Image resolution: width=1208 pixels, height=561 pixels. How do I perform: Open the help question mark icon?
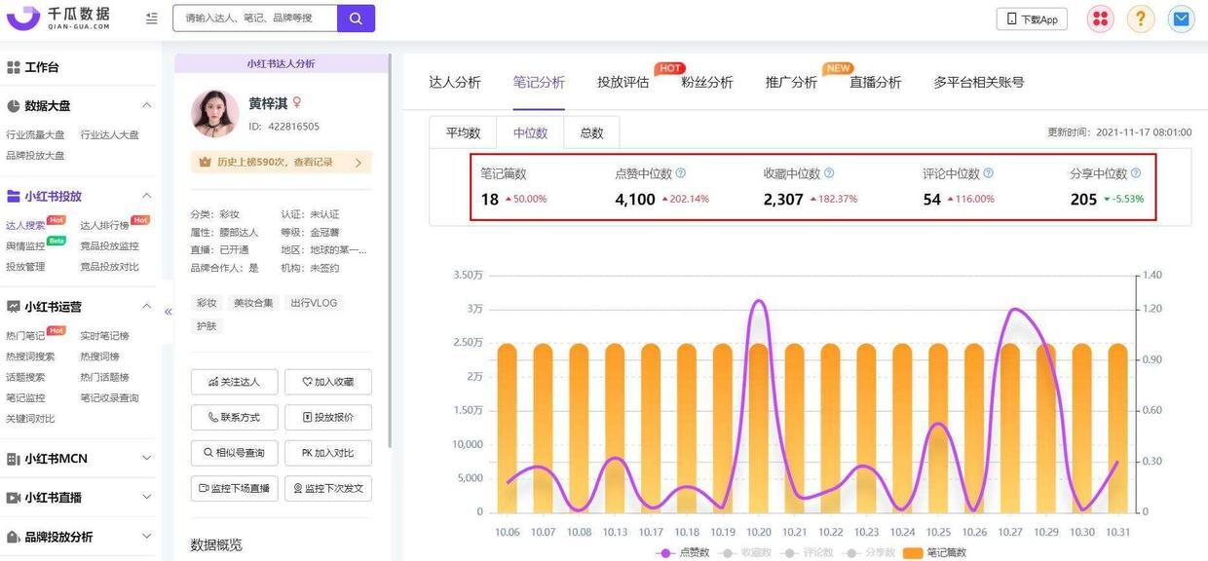click(x=1141, y=19)
